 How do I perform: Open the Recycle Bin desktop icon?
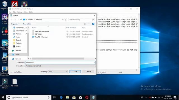(x=4, y=5)
